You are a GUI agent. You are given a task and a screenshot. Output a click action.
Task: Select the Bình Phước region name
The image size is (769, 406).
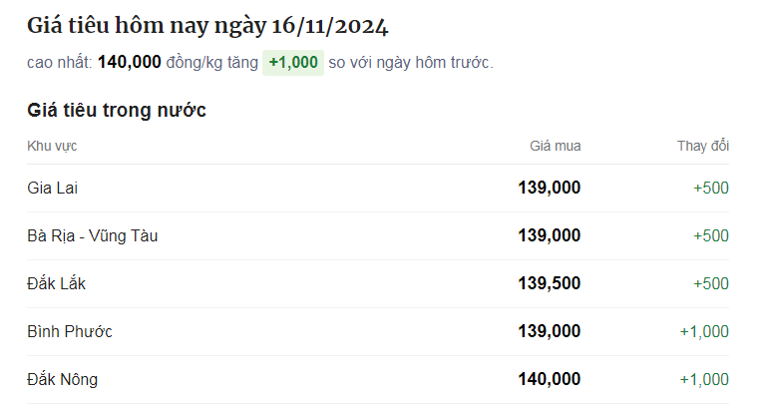tap(70, 331)
